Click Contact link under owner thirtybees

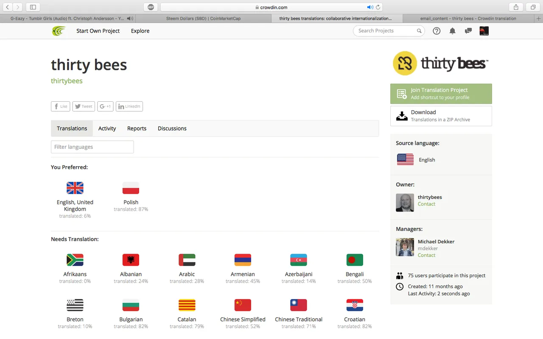tap(426, 204)
